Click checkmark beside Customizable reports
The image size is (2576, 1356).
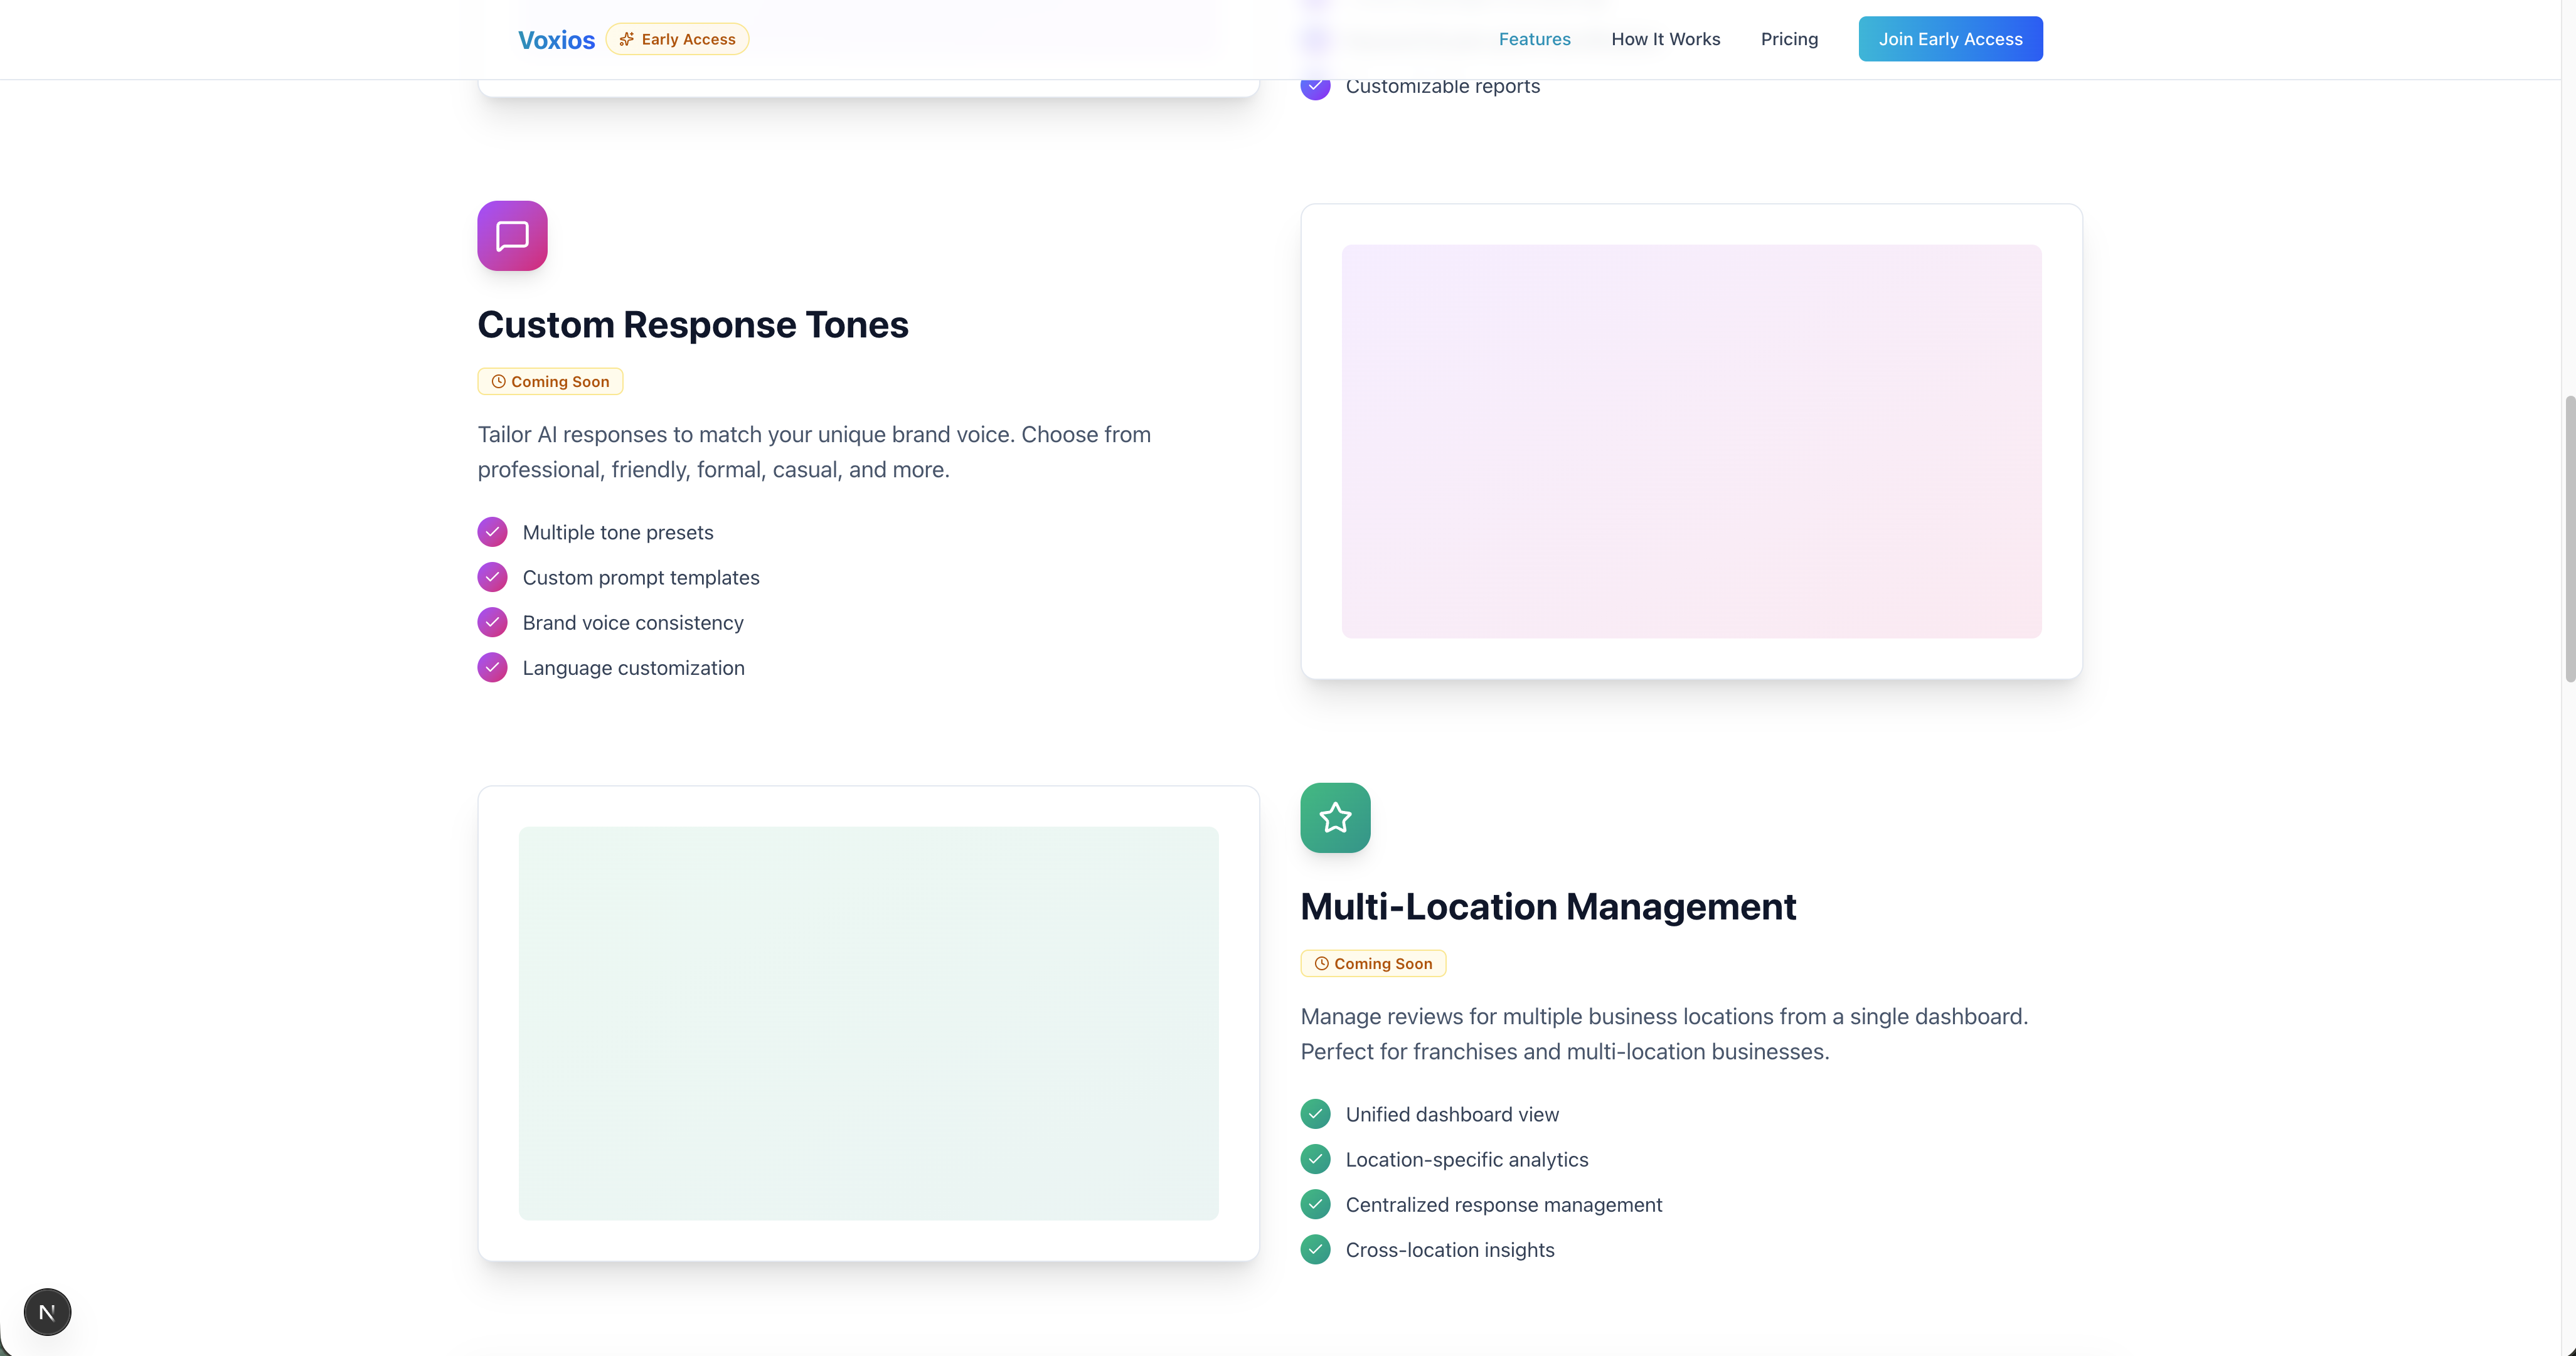(1315, 87)
